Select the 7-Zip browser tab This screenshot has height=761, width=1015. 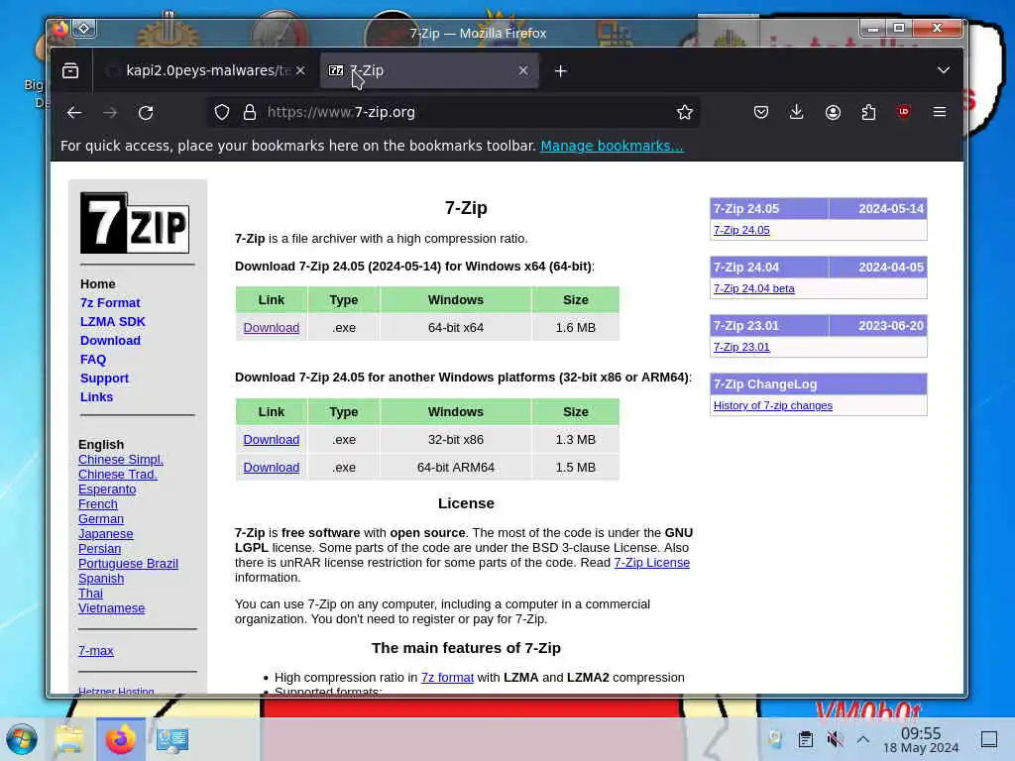click(429, 70)
